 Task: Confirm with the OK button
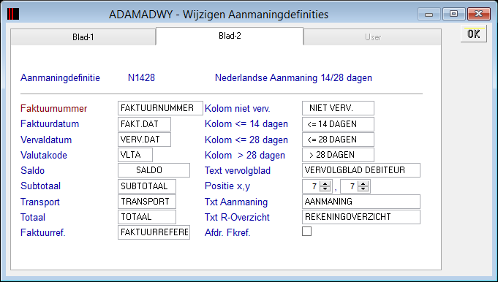474,34
